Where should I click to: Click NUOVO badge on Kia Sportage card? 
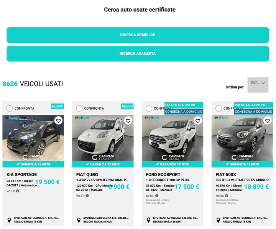click(x=58, y=106)
